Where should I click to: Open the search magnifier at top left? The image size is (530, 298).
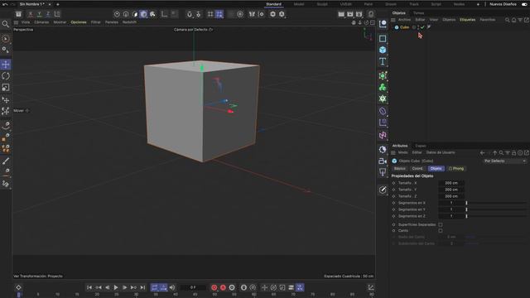6,24
